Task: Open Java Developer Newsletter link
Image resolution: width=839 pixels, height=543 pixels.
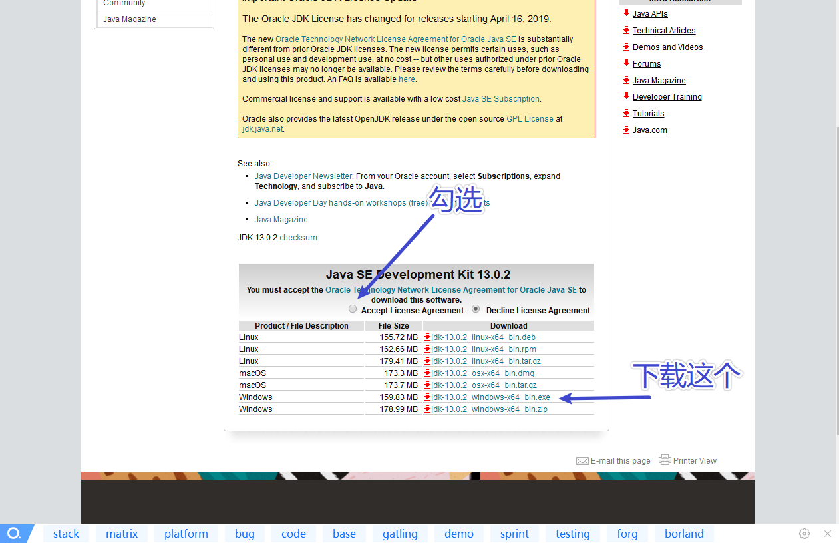Action: [x=303, y=176]
